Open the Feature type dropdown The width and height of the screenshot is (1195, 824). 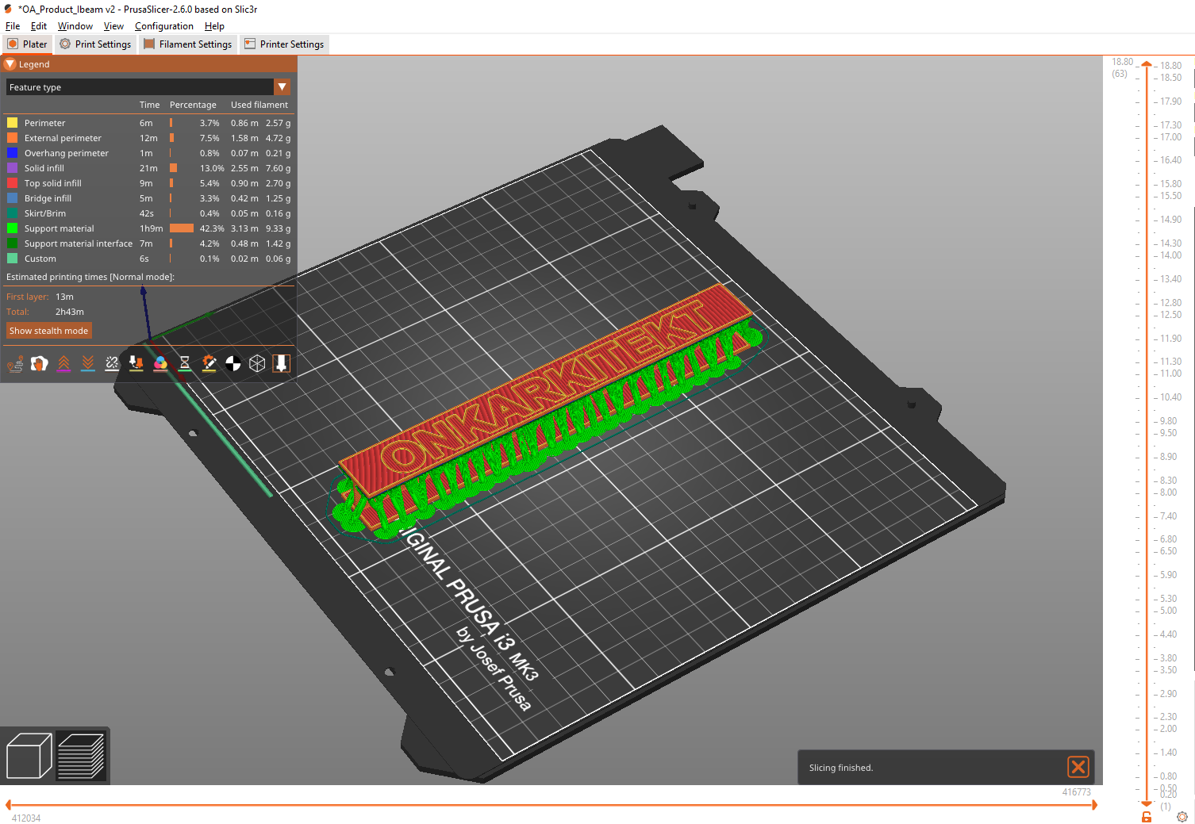click(282, 86)
